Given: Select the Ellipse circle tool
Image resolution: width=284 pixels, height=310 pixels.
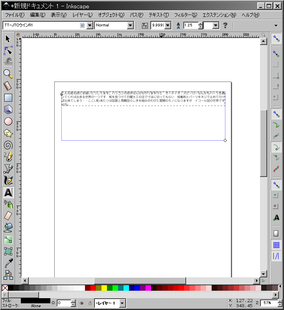Looking at the screenshot, I should click(x=8, y=122).
